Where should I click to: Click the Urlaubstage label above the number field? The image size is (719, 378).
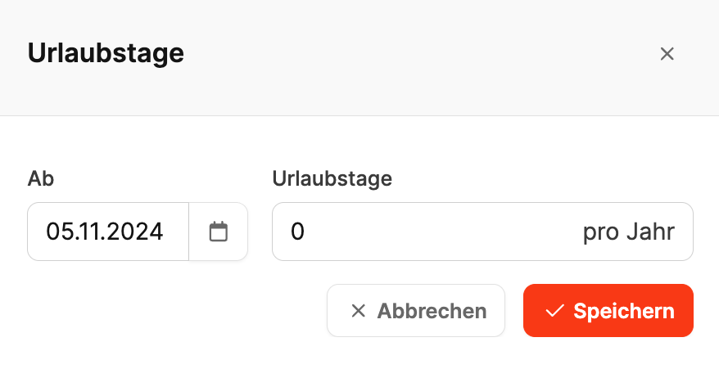(332, 178)
